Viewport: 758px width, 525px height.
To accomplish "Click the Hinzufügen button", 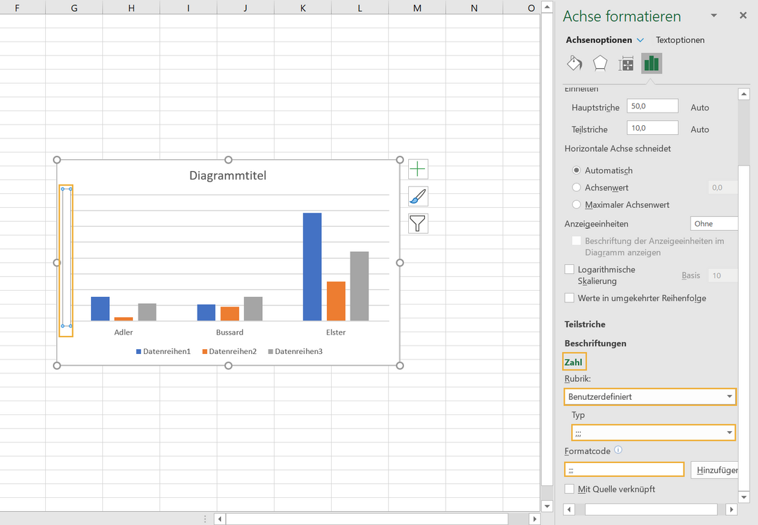I will point(715,471).
